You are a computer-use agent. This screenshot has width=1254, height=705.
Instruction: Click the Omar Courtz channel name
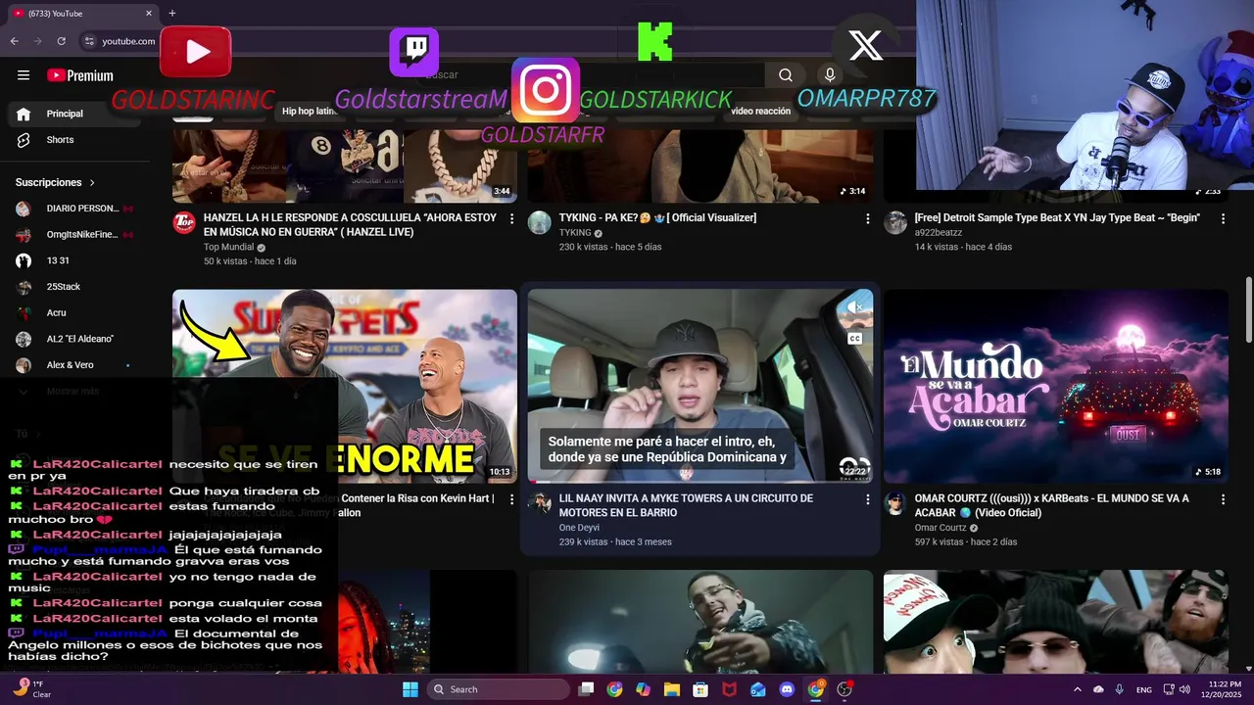940,528
